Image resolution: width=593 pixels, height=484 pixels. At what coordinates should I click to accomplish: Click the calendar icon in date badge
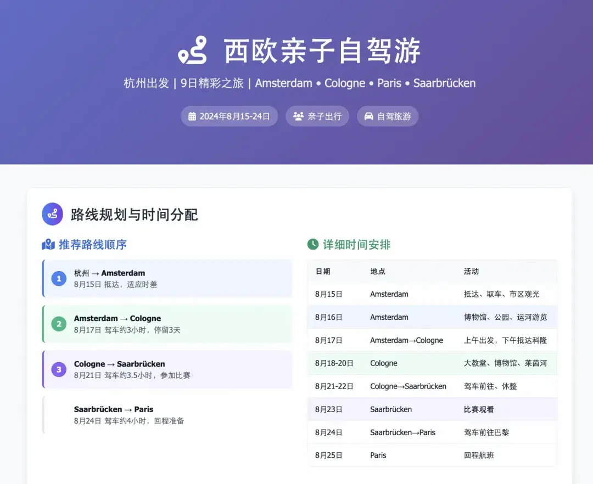coord(192,116)
